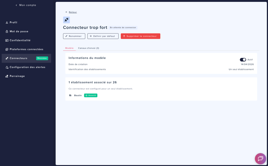Click the Mon compte back chevron
Screen dimensions: 268x166
[16, 5]
